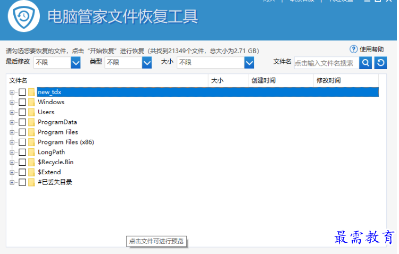Select the Program Files row name
The image size is (399, 254).
(x=58, y=132)
